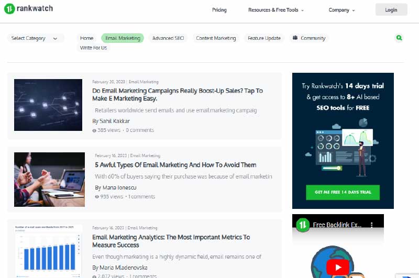This screenshot has width=419, height=278.
Task: Open article Email Marketing Analytics metrics
Action: (x=171, y=241)
